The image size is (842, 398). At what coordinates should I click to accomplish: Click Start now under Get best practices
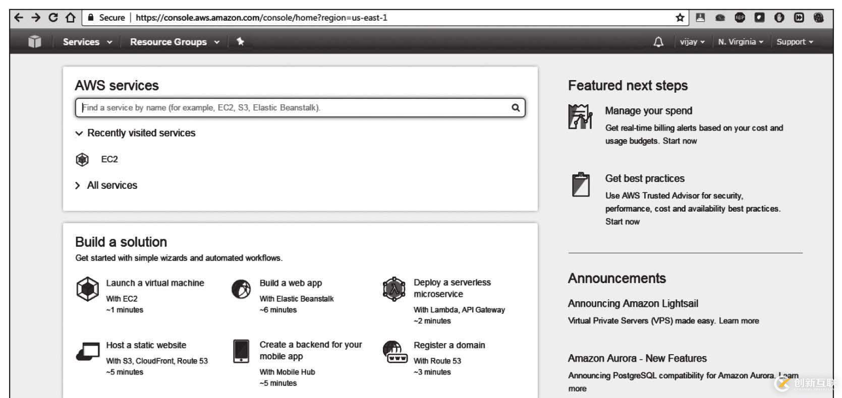click(622, 222)
